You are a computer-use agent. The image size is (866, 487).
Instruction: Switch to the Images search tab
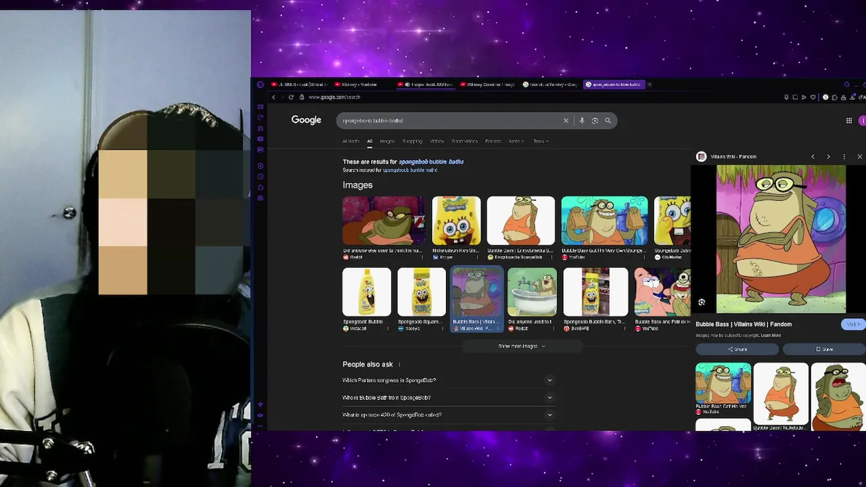click(x=387, y=141)
